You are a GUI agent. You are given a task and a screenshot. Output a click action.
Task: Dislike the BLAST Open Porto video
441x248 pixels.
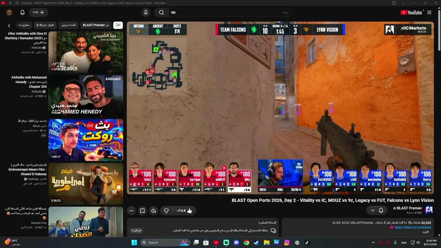click(166, 210)
